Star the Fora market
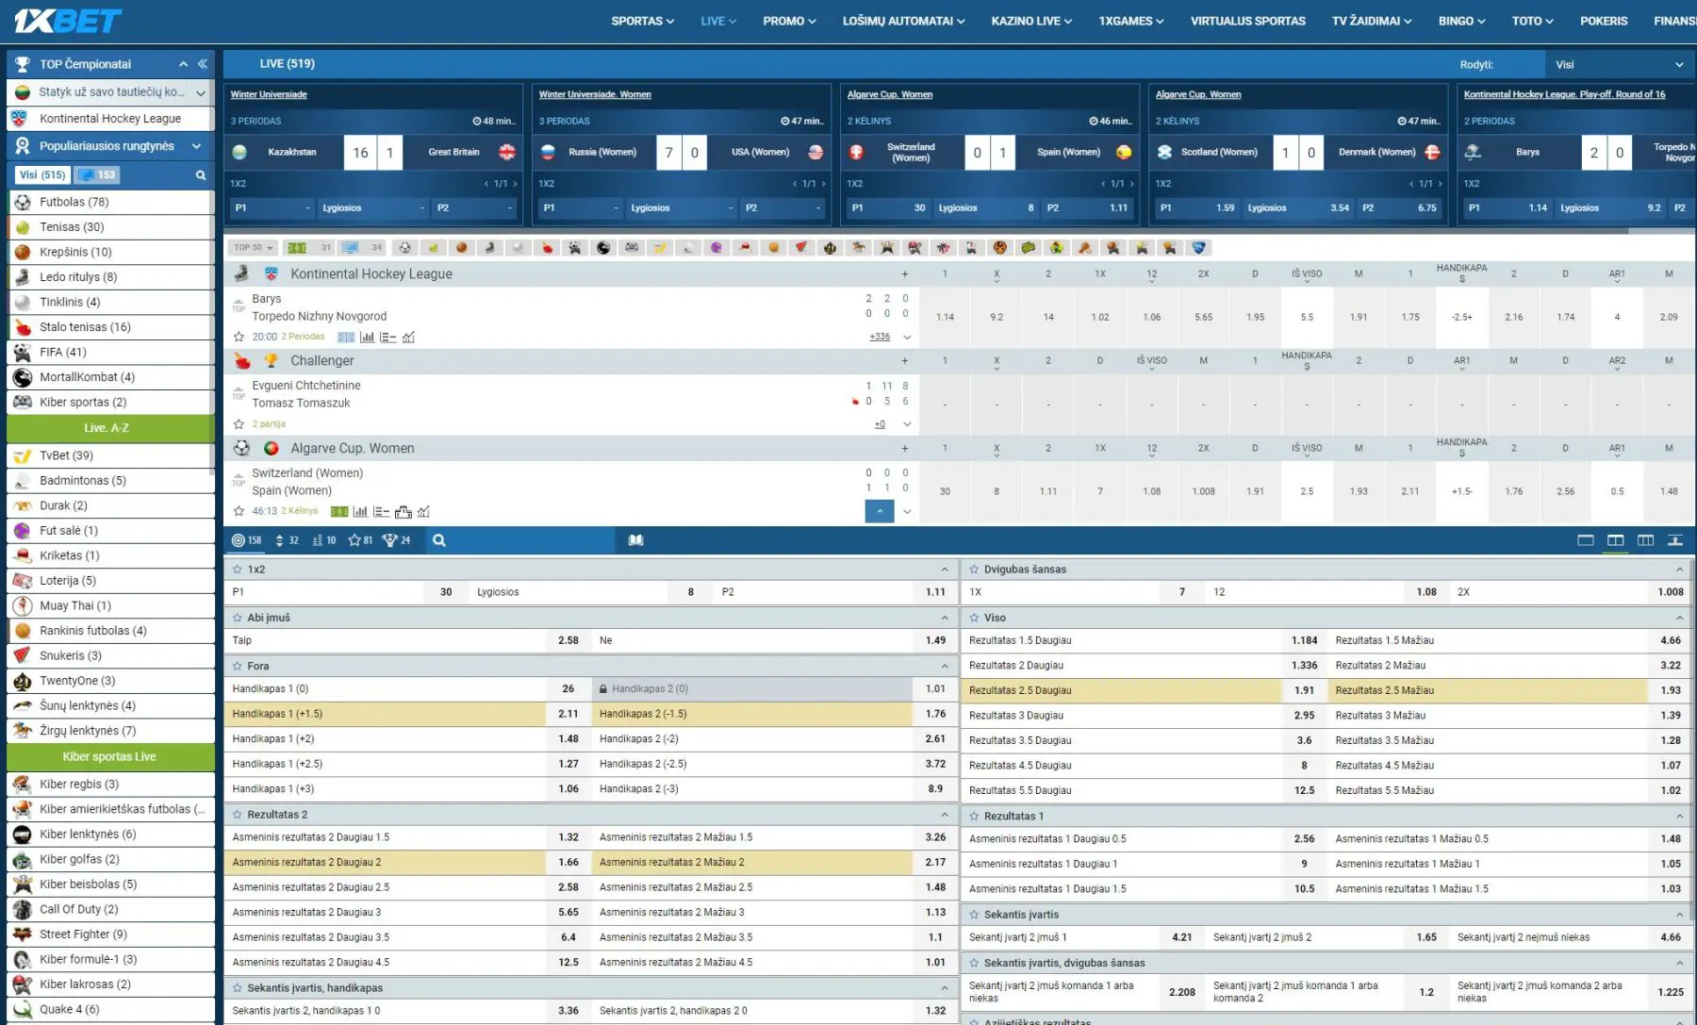 tap(237, 666)
